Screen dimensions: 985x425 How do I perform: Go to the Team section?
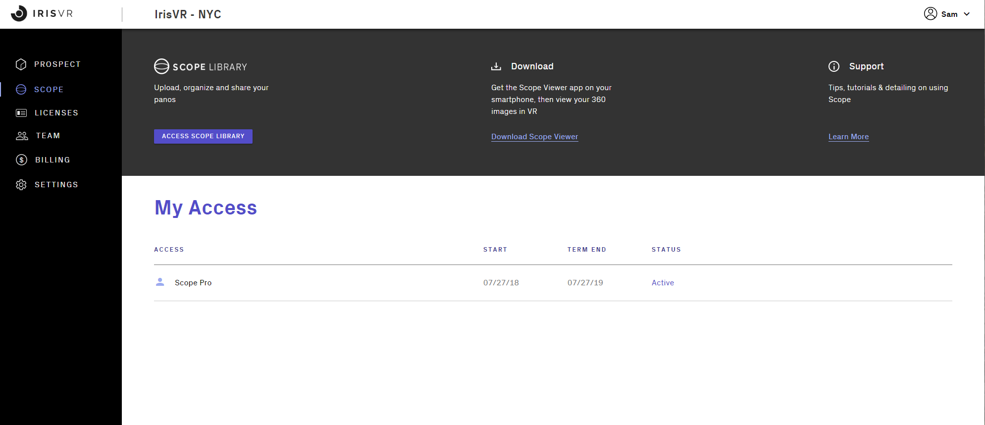point(48,136)
